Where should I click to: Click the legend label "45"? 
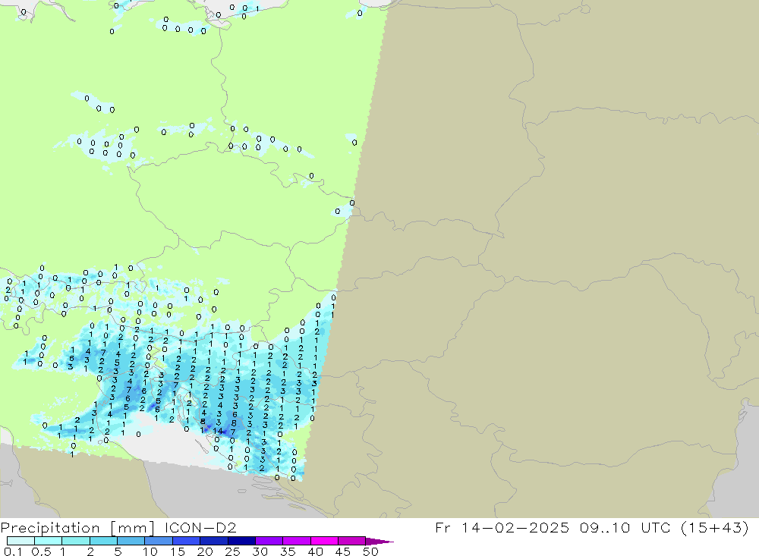(x=343, y=551)
